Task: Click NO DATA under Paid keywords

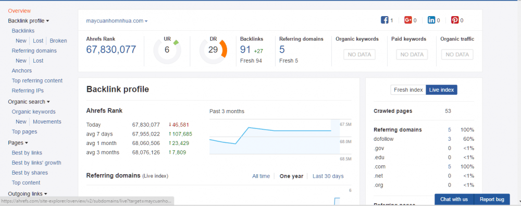Action: pos(412,55)
